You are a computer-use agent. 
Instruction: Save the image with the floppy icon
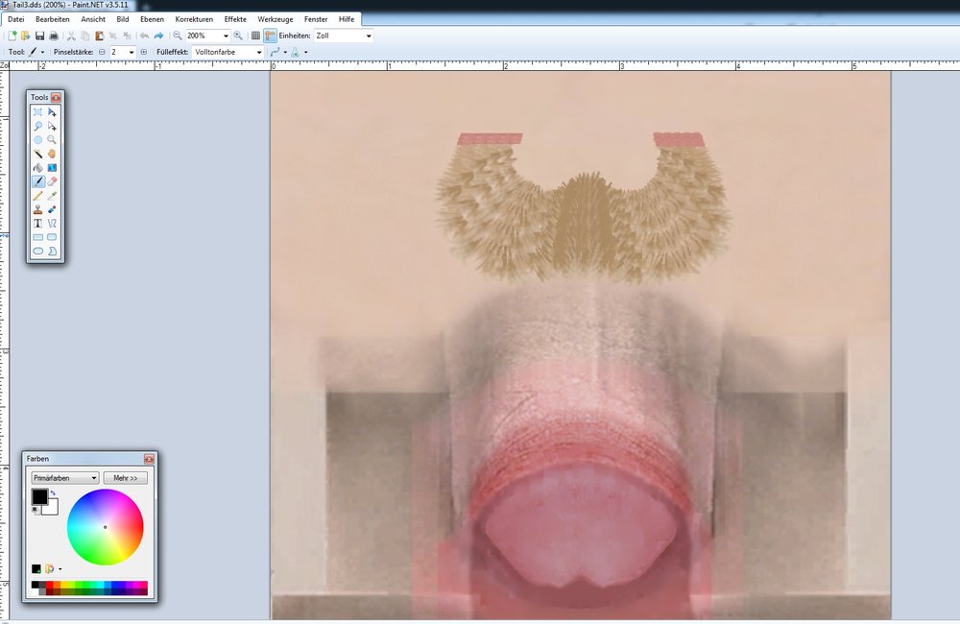(39, 36)
